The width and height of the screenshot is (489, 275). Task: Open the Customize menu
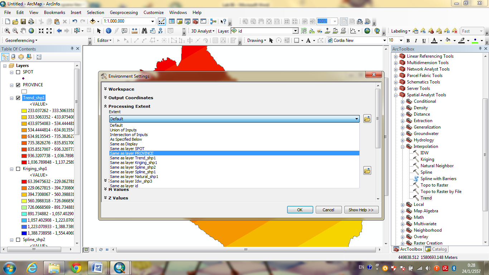point(154,12)
